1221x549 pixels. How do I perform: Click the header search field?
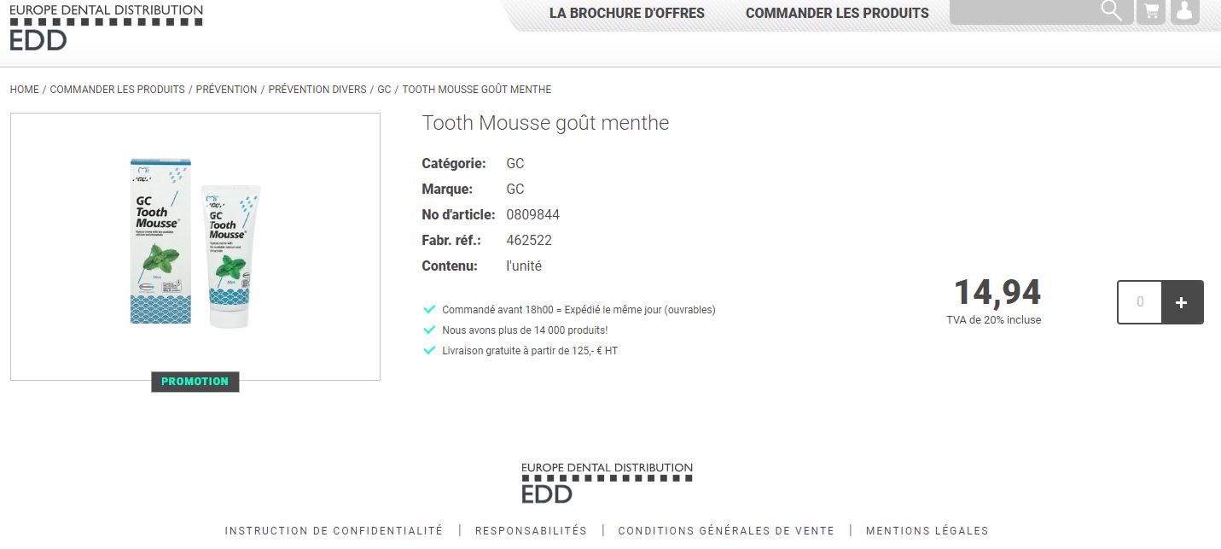1024,12
